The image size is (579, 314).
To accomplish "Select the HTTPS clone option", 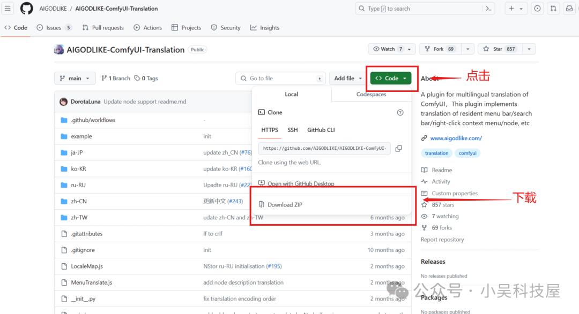I will [x=270, y=130].
